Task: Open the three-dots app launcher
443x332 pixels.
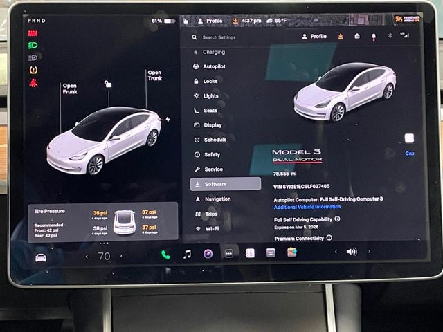Action: click(228, 254)
